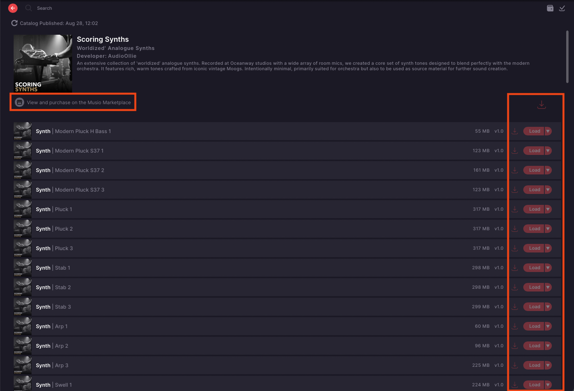Click the download-all icon above the list

(x=541, y=105)
